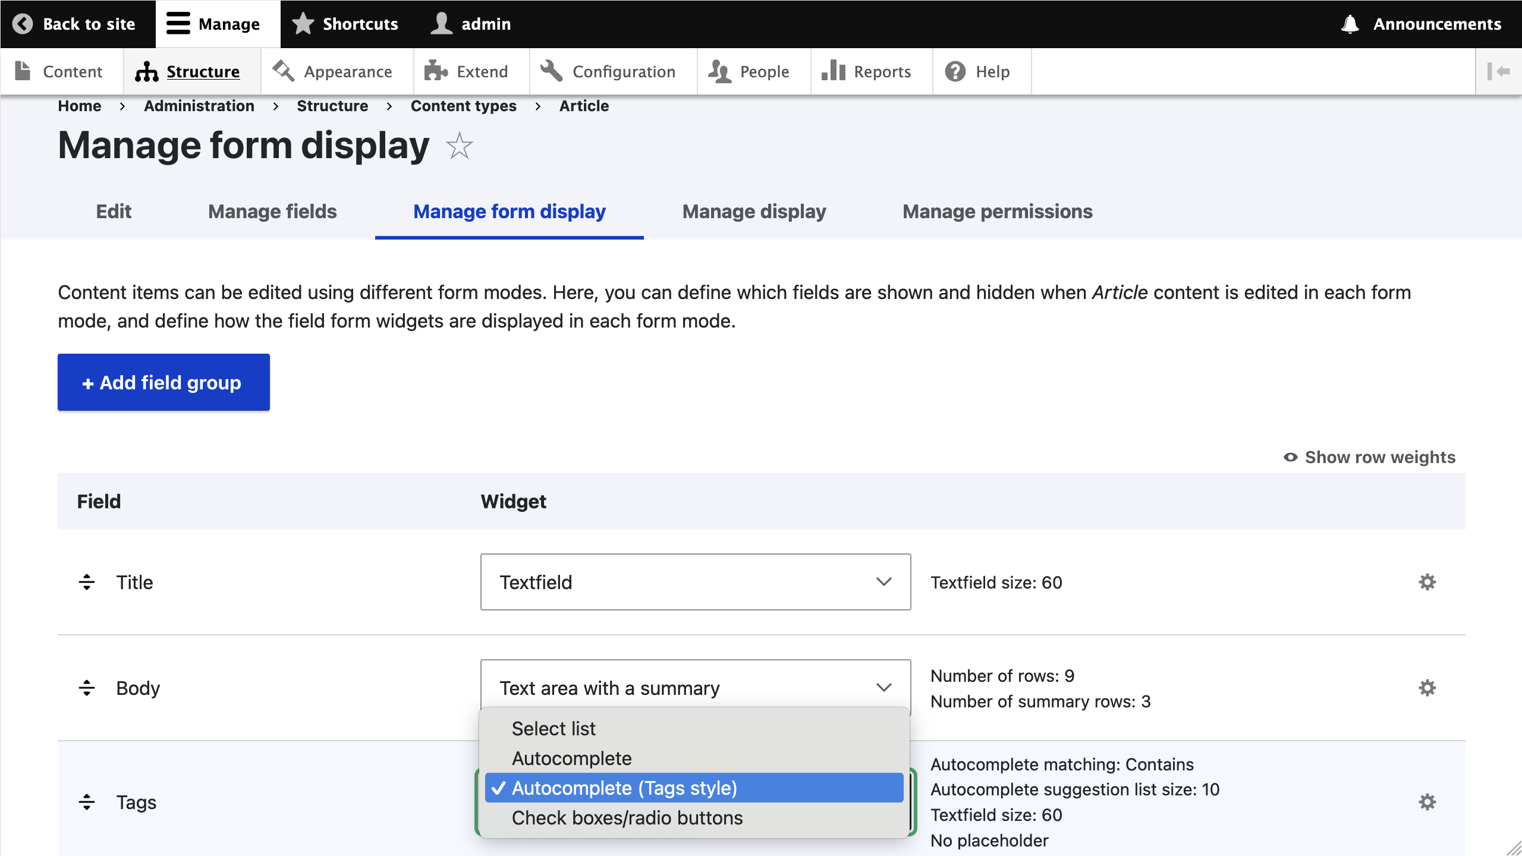
Task: Toggle the Manage toolbar tray
Action: [214, 24]
